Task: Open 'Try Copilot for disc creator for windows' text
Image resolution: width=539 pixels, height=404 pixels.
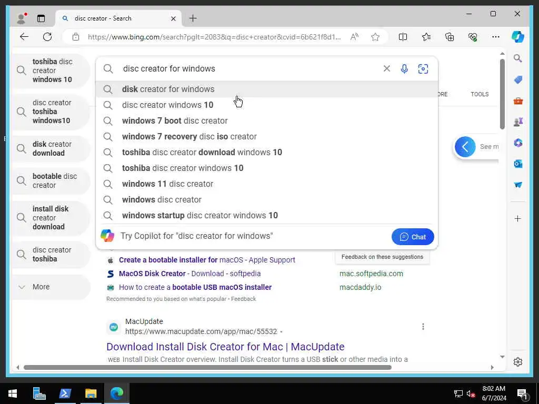Action: coord(196,236)
